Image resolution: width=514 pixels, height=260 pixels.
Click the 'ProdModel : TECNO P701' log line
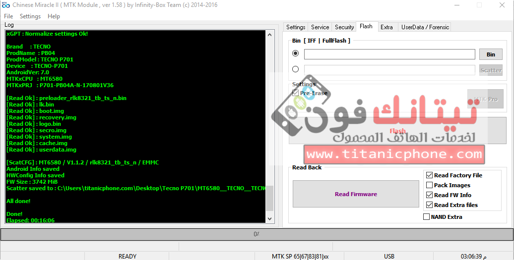click(40, 59)
